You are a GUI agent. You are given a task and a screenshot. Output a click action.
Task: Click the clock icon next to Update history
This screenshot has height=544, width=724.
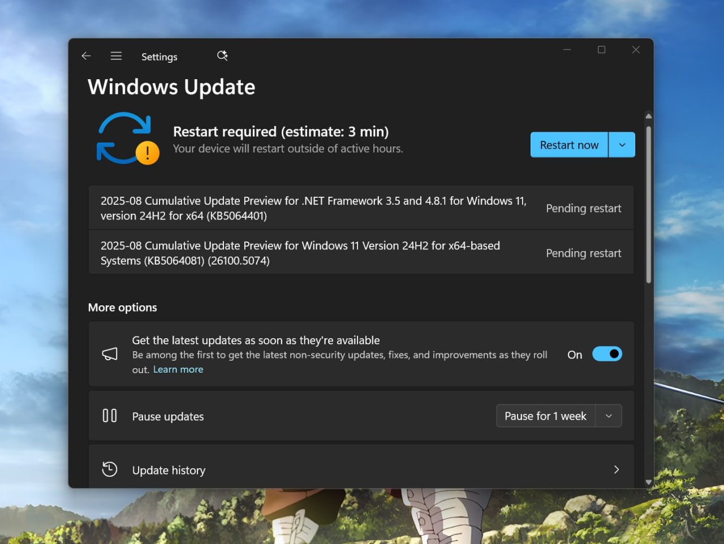[x=109, y=469]
